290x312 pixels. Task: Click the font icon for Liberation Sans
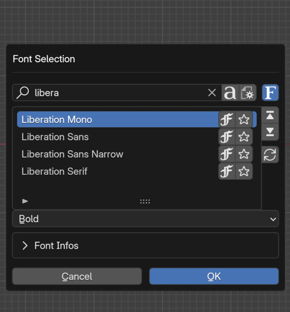point(227,137)
